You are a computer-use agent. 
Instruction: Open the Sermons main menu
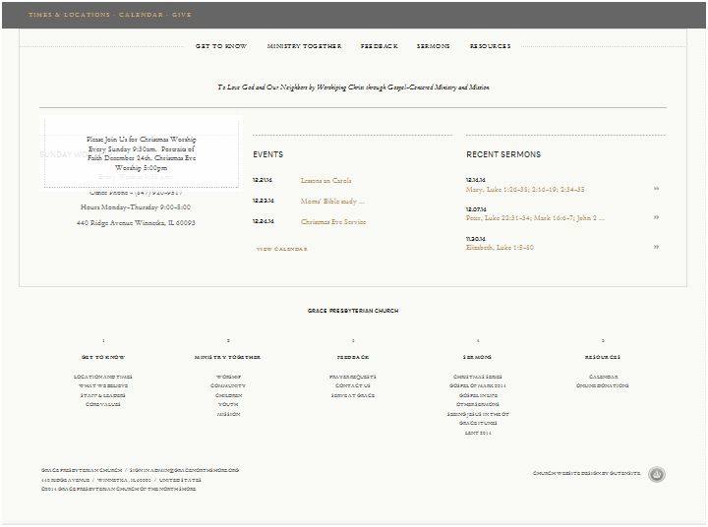pyautogui.click(x=433, y=46)
